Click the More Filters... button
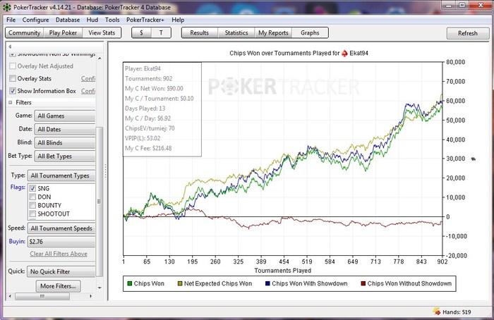 pyautogui.click(x=58, y=286)
